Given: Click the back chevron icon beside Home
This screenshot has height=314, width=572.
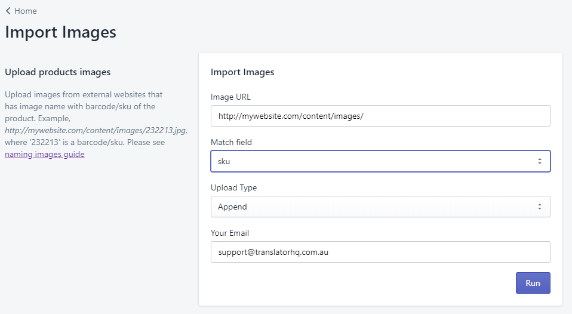Looking at the screenshot, I should tap(8, 11).
